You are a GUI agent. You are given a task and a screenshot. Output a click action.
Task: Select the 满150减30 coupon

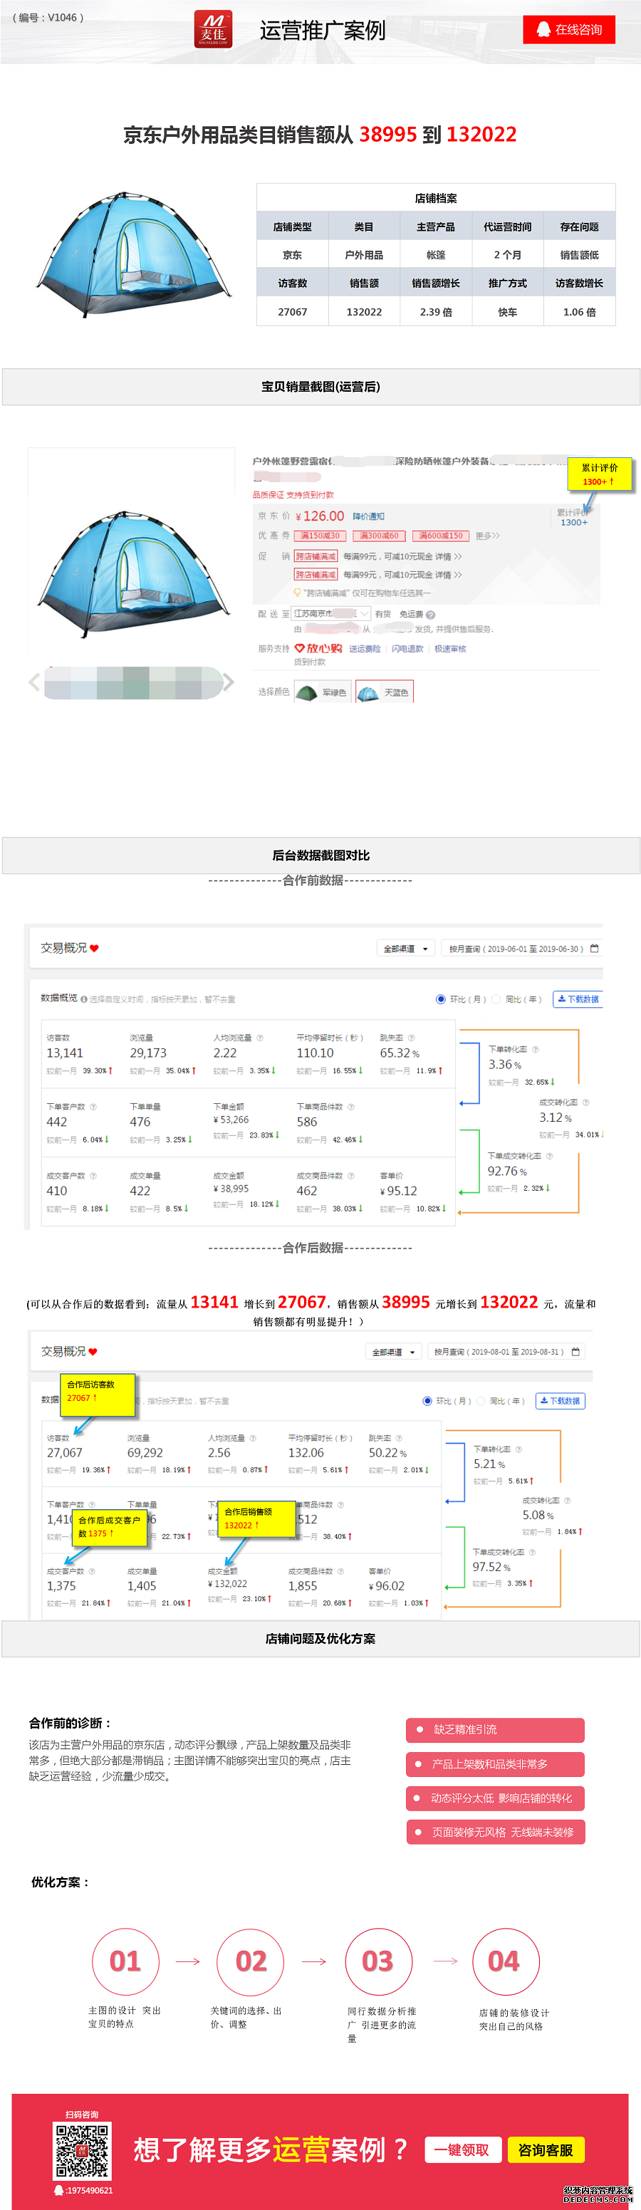[319, 536]
